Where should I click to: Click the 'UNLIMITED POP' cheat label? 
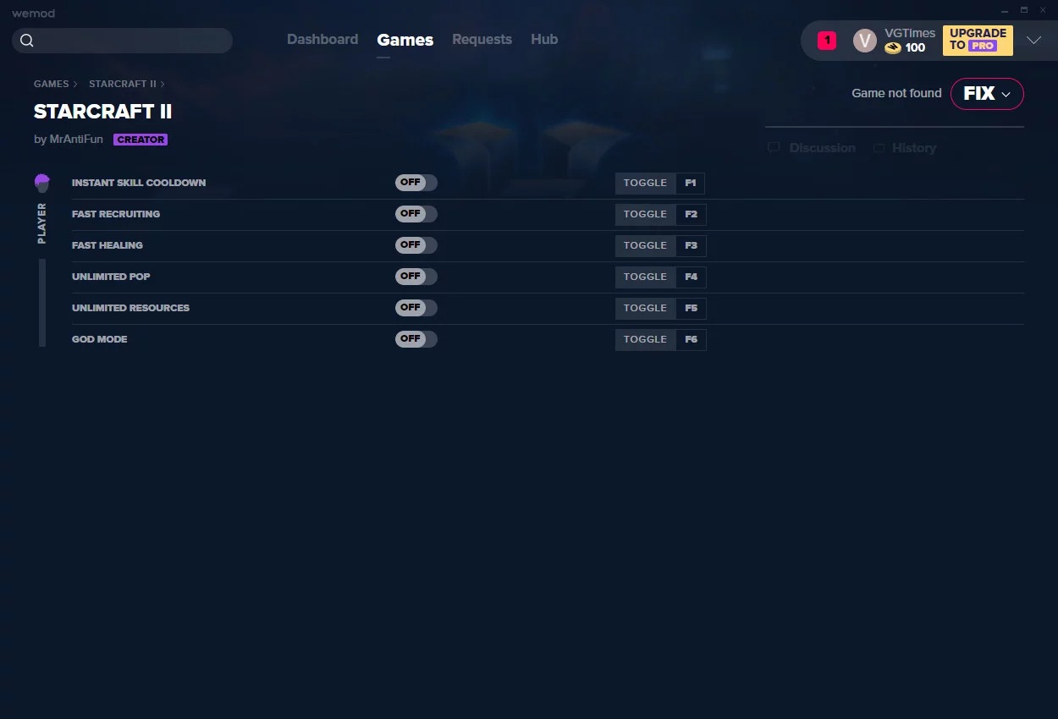111,277
